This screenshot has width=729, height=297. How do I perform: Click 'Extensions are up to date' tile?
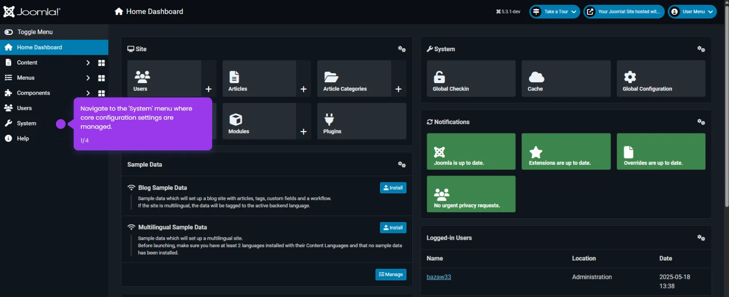tap(566, 152)
